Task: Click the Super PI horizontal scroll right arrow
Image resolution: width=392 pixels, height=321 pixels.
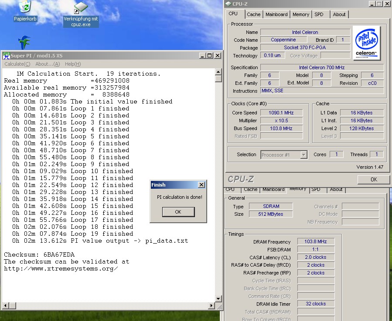Action: [x=211, y=305]
